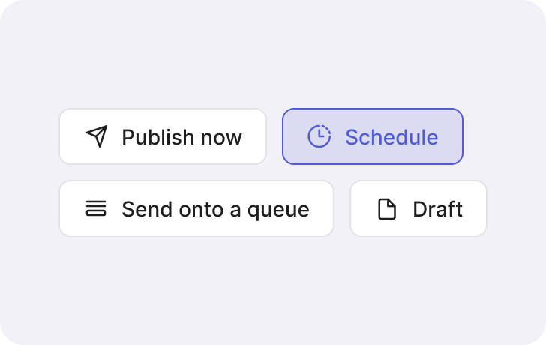Click the dashed clock icon

(x=319, y=136)
